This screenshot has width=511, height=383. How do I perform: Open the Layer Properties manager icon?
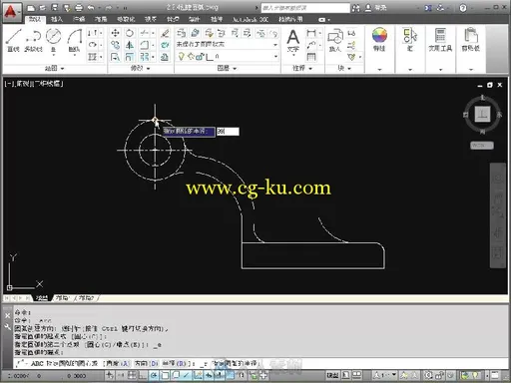point(182,33)
